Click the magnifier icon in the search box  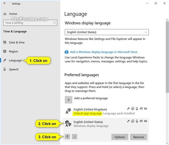click(x=55, y=23)
